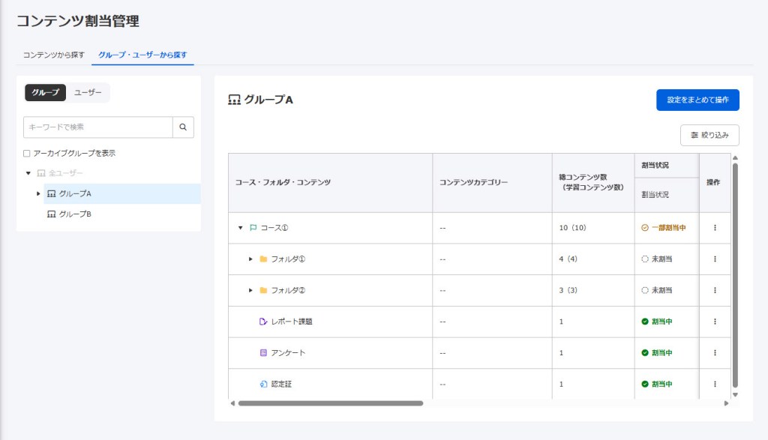
Task: Click the horizontal scrollbar thumb under table
Action: (331, 403)
